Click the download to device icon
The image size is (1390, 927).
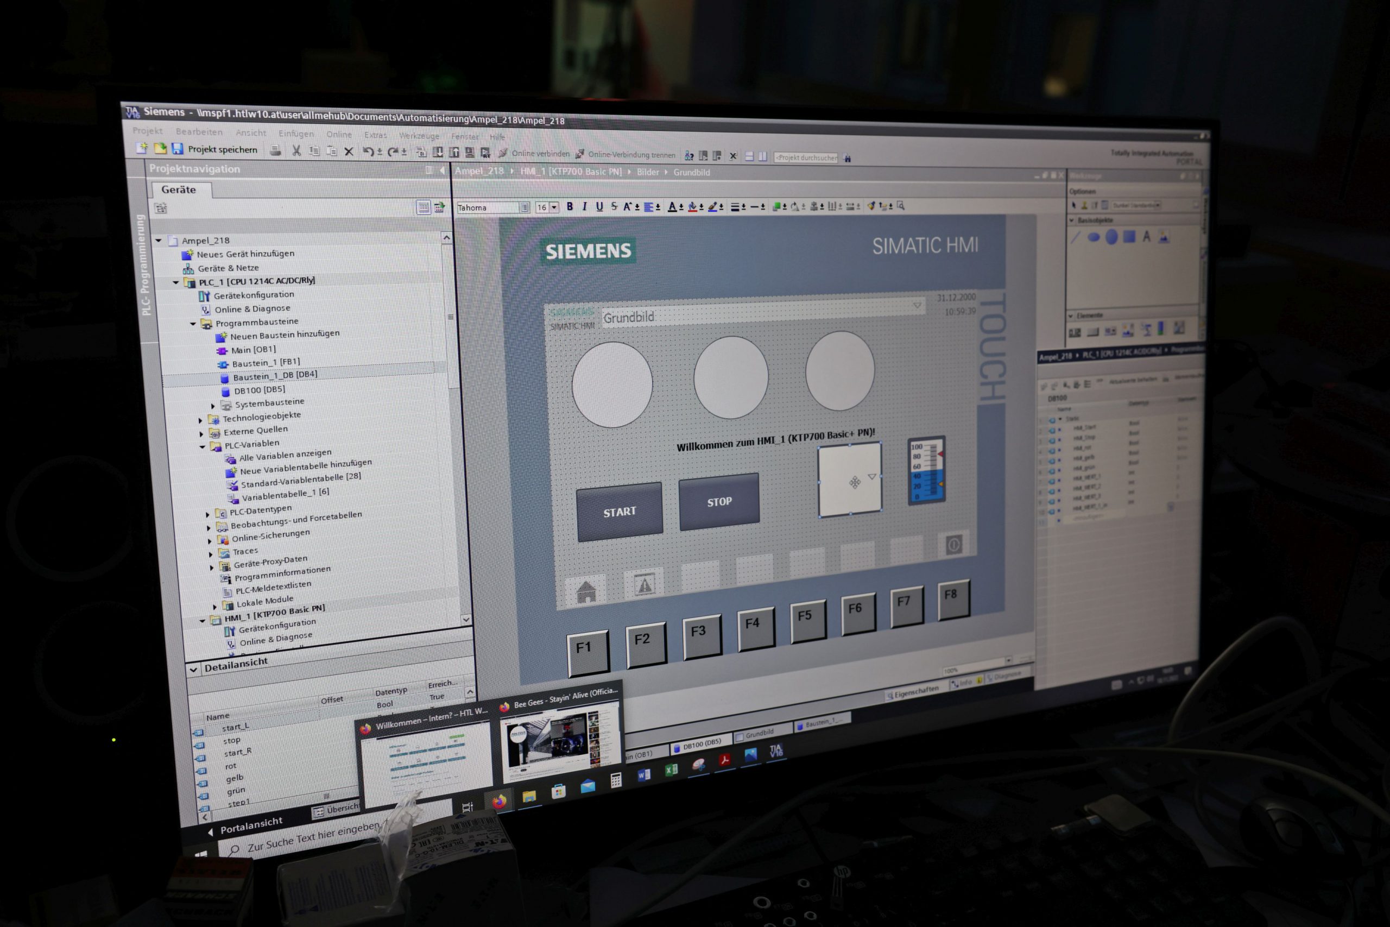pos(438,153)
